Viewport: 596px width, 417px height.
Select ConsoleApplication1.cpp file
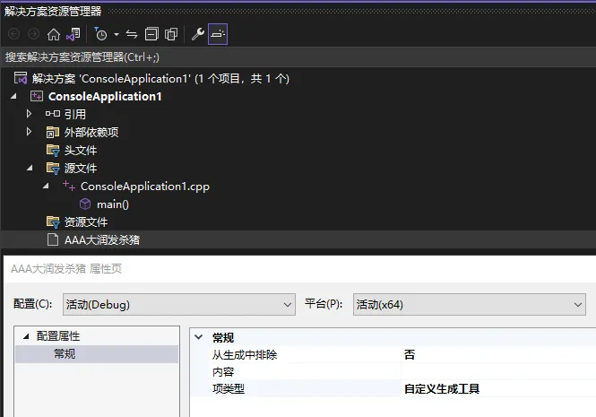tap(145, 187)
